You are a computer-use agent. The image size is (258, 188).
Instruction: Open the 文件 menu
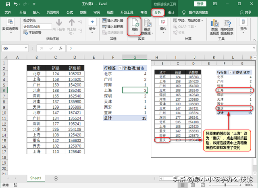point(8,12)
